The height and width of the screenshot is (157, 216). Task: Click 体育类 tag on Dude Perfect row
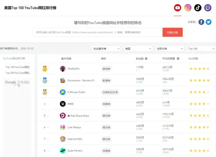click(106, 151)
